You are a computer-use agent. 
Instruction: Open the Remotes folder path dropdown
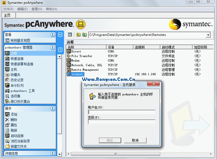point(208,35)
